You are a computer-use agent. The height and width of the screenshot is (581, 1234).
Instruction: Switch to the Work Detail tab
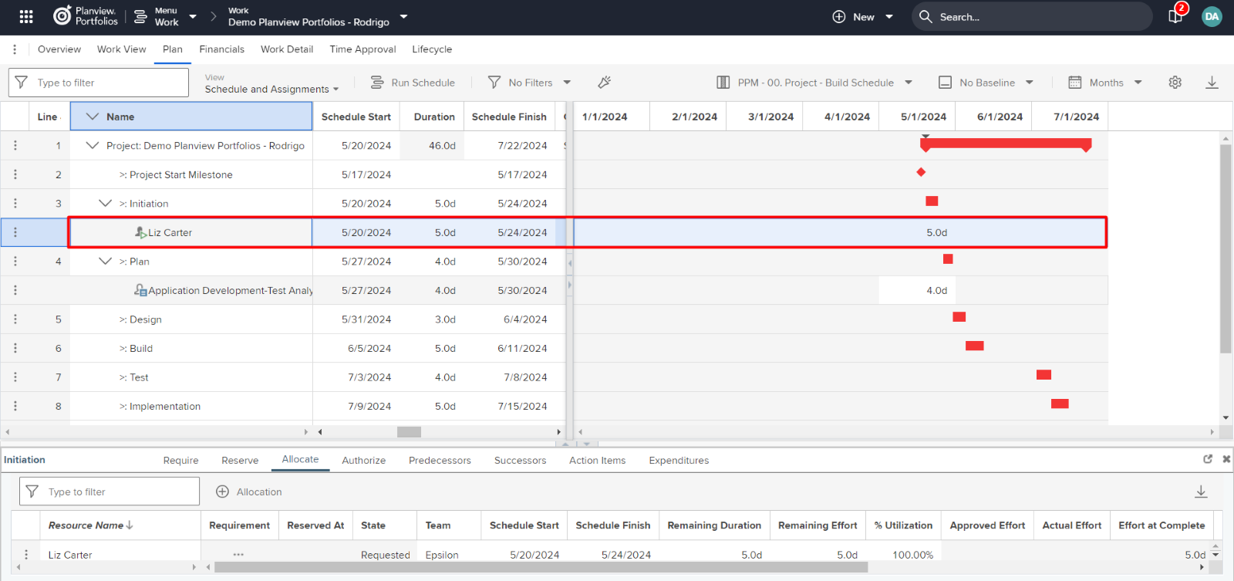pos(287,49)
